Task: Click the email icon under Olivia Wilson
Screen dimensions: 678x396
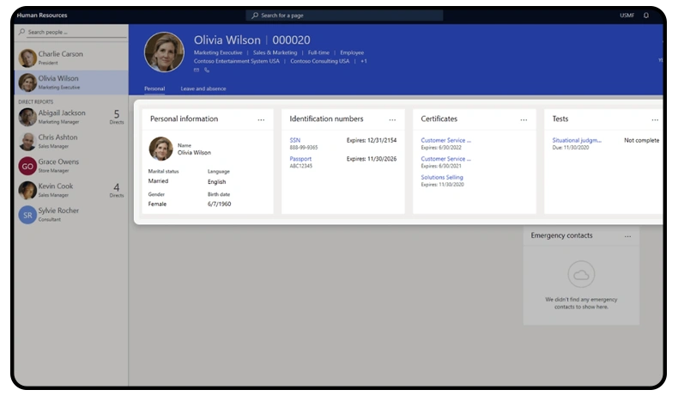Action: pyautogui.click(x=197, y=70)
